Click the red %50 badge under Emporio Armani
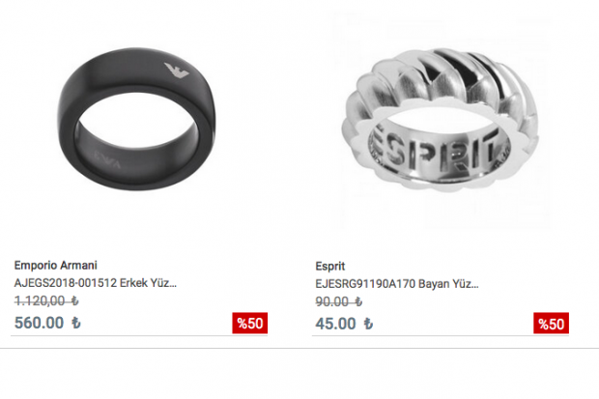Screen dimensions: 599x399 250,323
